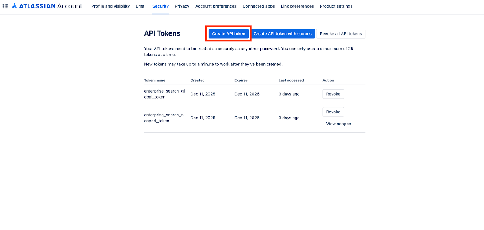Click the Created column header
Screen dimensions: 484x230
(198, 80)
